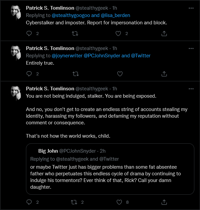This screenshot has height=210, width=200.
Task: Reply to the 'Entirely true.' tweet
Action: [x=29, y=74]
